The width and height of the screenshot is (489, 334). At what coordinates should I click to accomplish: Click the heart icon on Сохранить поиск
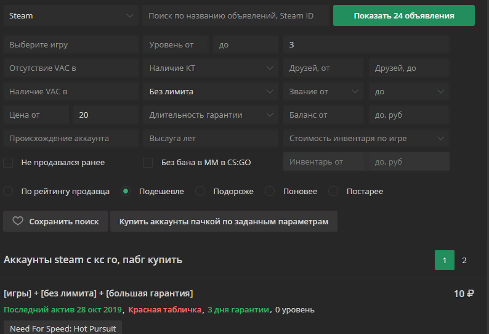(18, 221)
